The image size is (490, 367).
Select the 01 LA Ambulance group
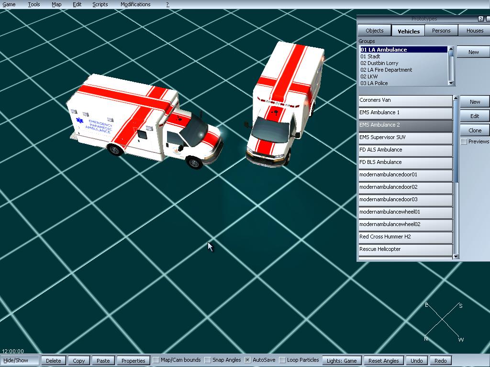coord(403,50)
